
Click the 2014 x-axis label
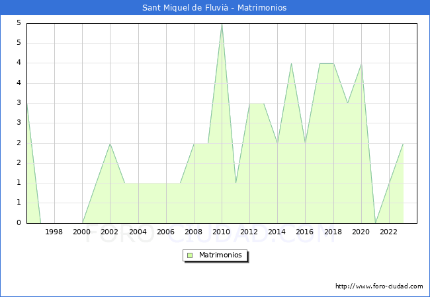pos(277,232)
